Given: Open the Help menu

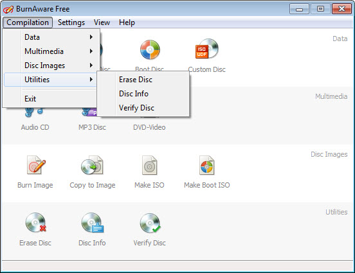Looking at the screenshot, I should (127, 22).
